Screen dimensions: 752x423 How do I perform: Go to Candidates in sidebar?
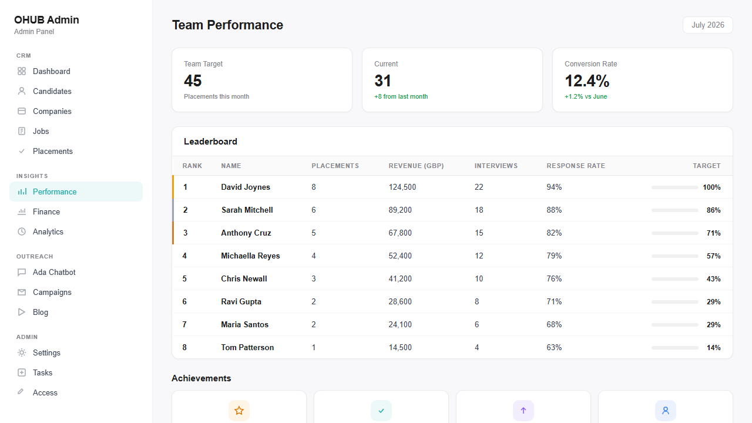(76, 91)
